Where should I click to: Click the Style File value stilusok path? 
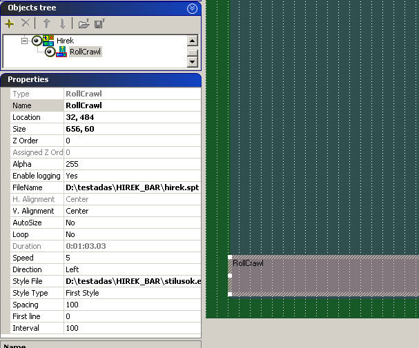pos(133,281)
